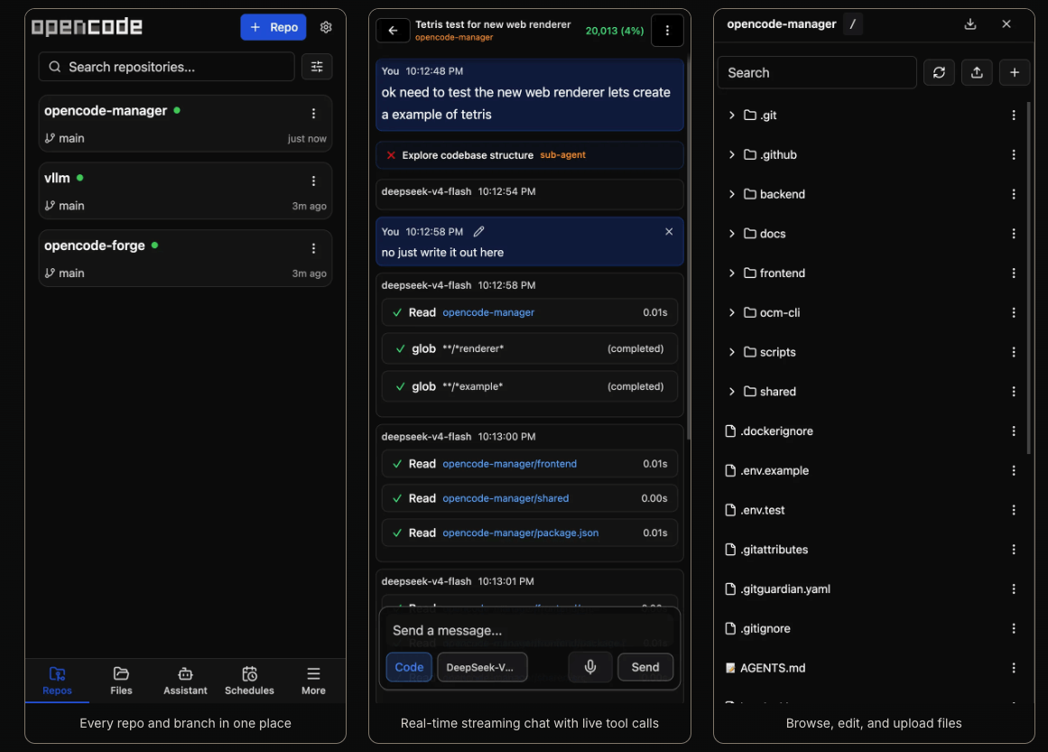Open opencode-manager/frontend read link
The height and width of the screenshot is (752, 1048).
point(509,464)
